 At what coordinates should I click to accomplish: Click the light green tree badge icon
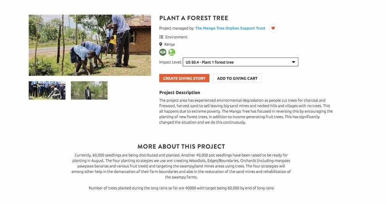click(172, 52)
